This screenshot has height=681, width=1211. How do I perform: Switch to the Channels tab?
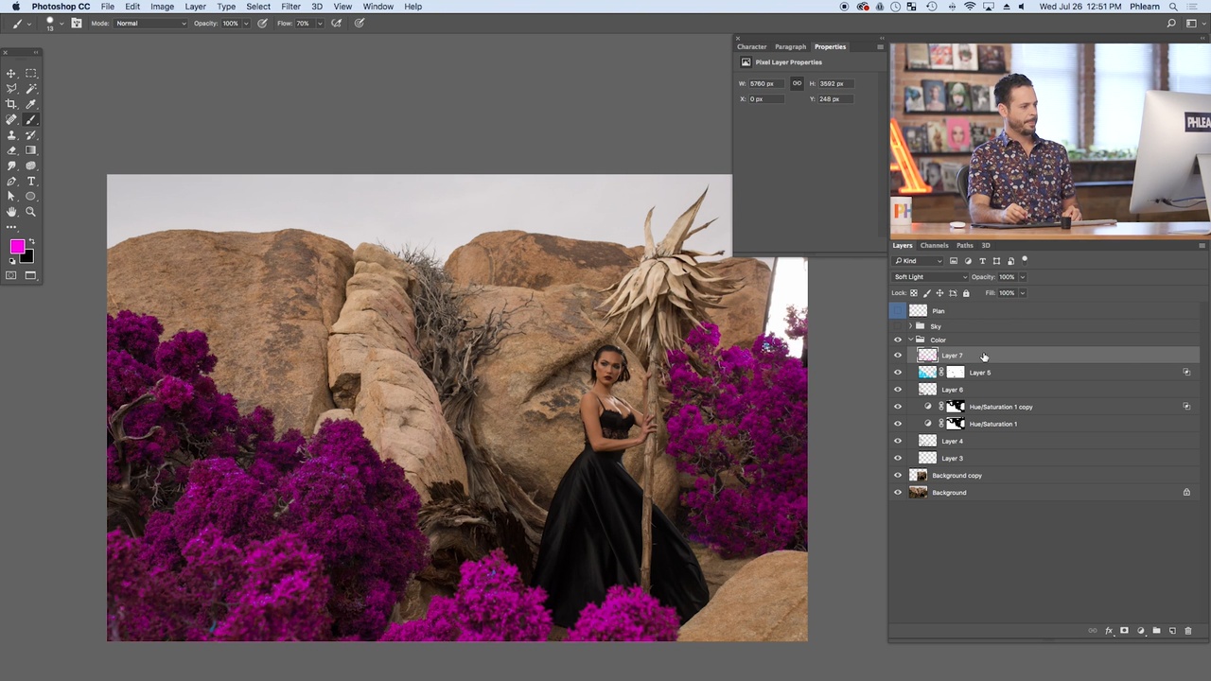pos(934,246)
